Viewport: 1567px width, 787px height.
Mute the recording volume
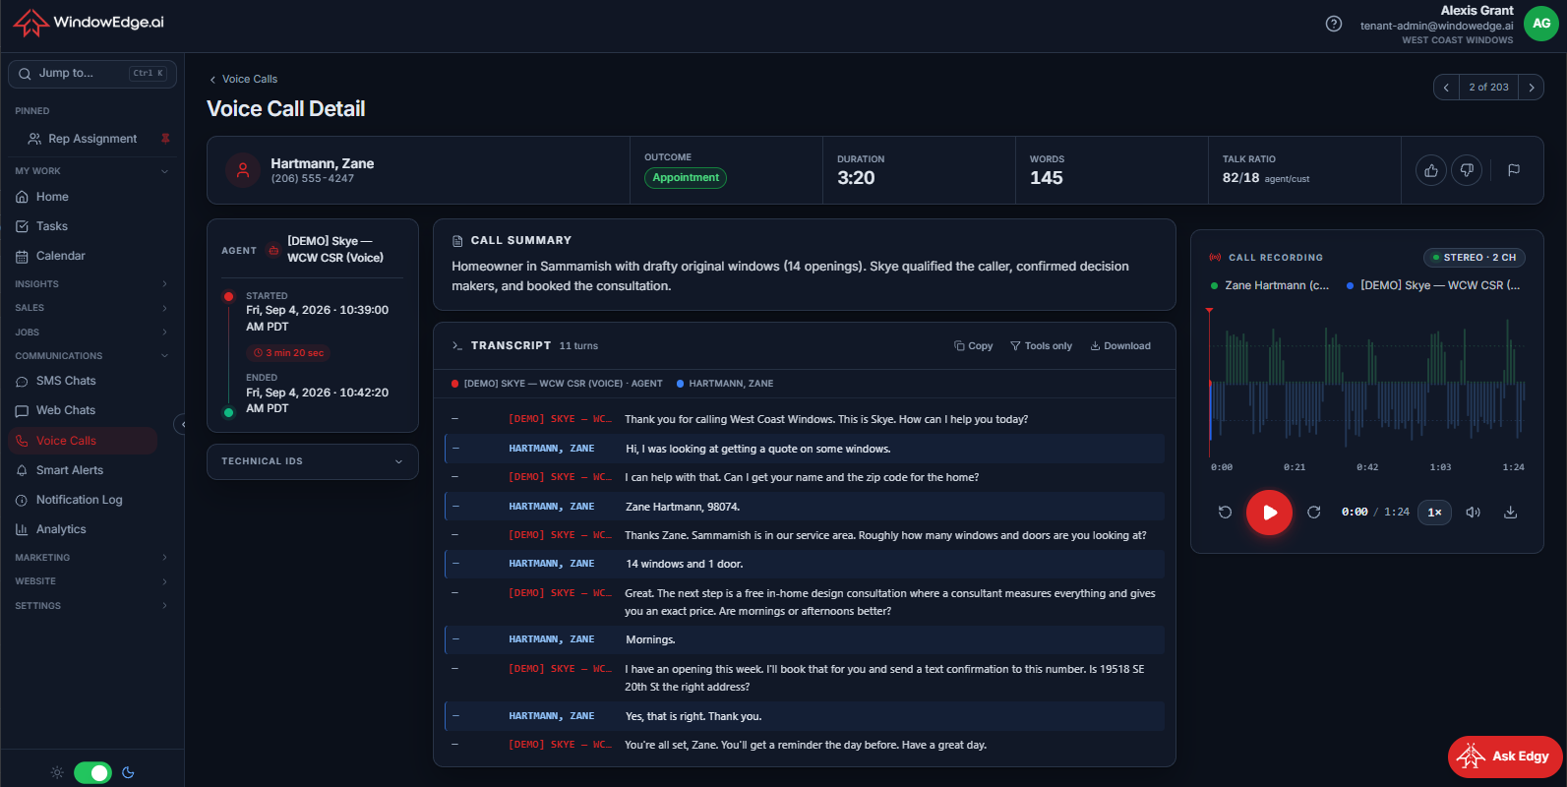point(1473,512)
